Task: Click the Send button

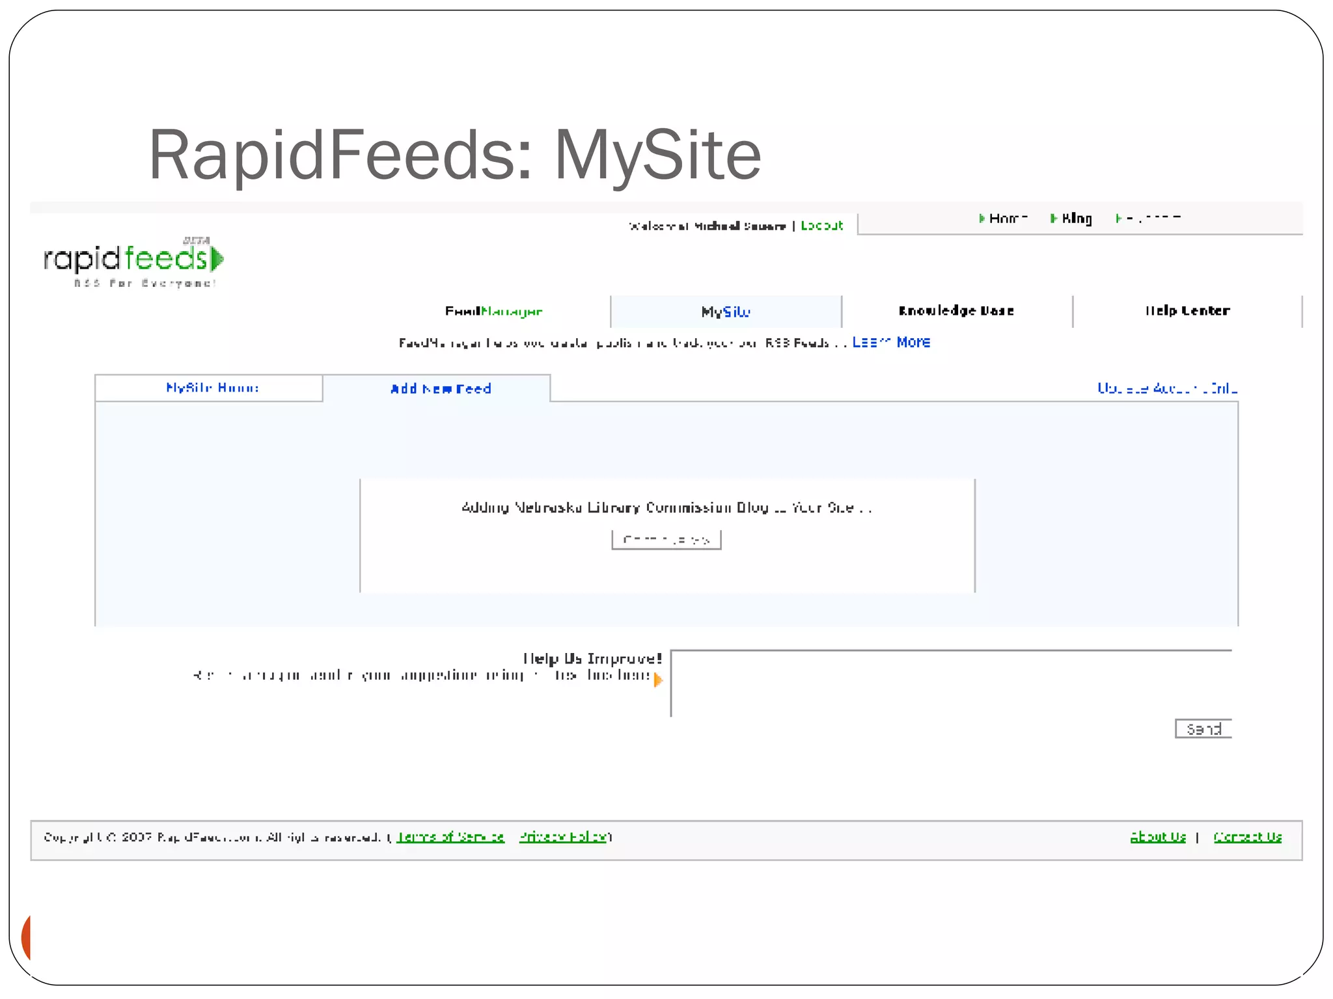Action: (x=1203, y=729)
